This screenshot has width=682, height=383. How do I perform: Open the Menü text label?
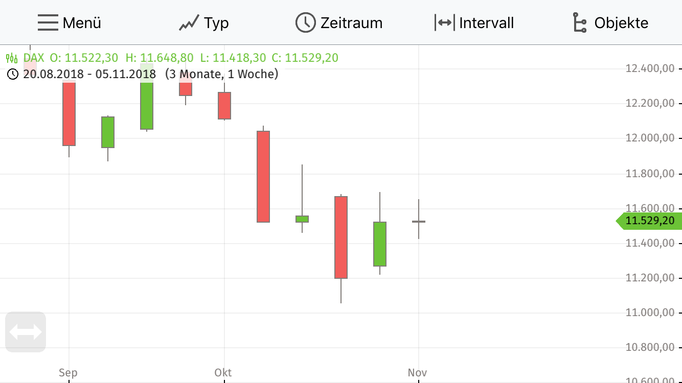coord(82,23)
